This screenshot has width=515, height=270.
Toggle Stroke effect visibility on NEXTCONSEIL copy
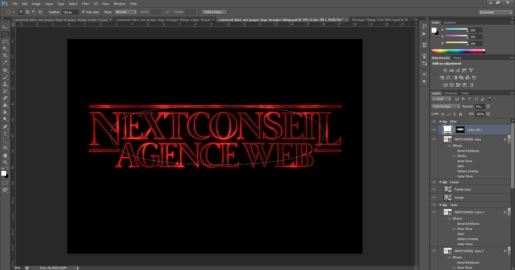(454, 156)
